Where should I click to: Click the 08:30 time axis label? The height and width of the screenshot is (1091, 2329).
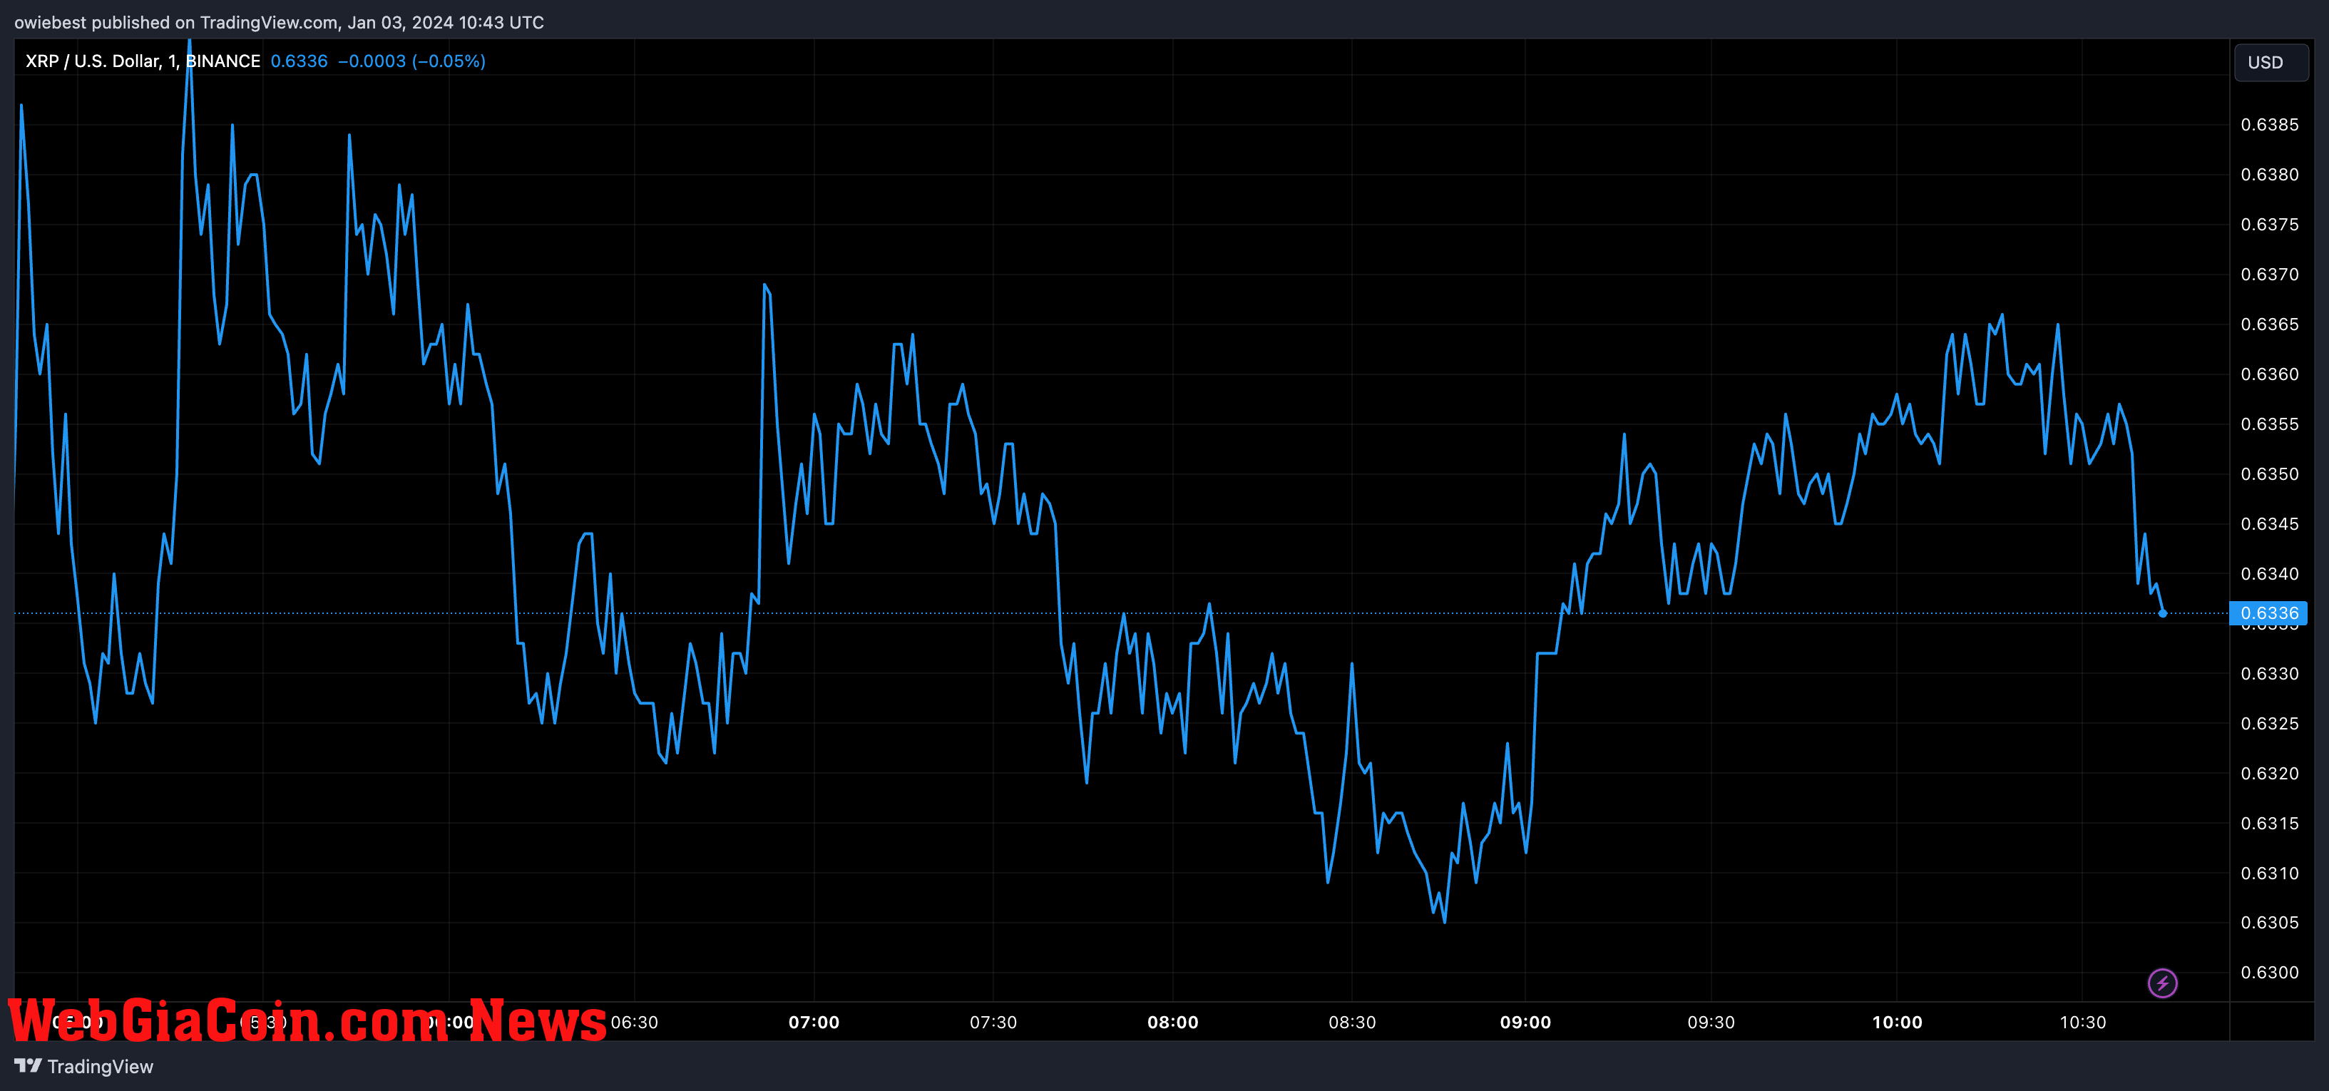tap(1351, 1023)
